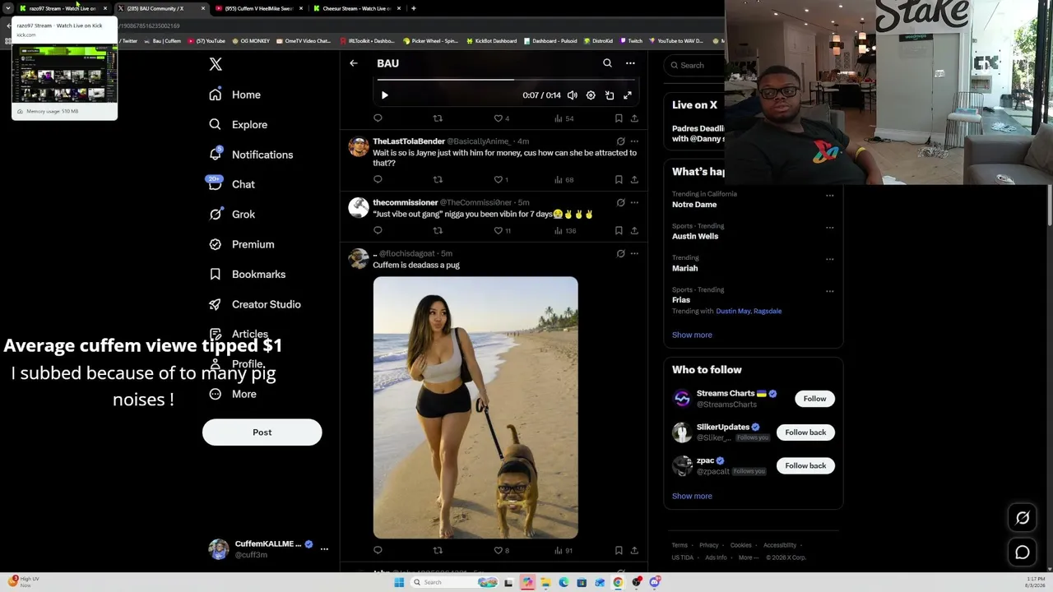Open the floating Grok button
The width and height of the screenshot is (1053, 592).
[x=1023, y=518]
